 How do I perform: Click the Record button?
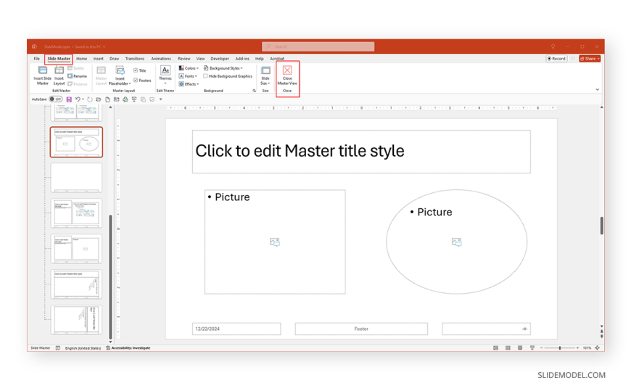click(556, 59)
